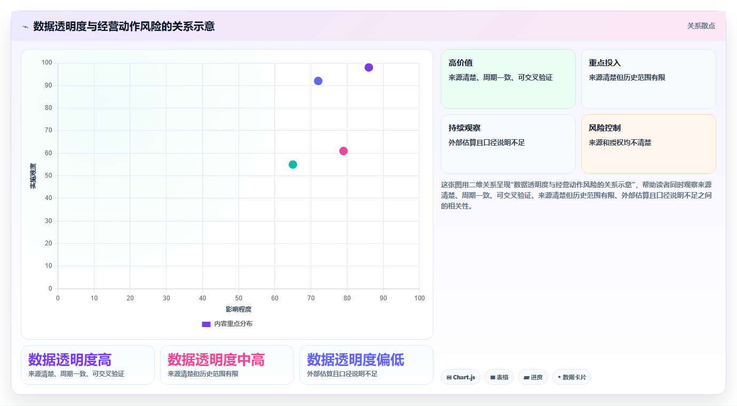Select the pink data point near 61

click(x=344, y=151)
